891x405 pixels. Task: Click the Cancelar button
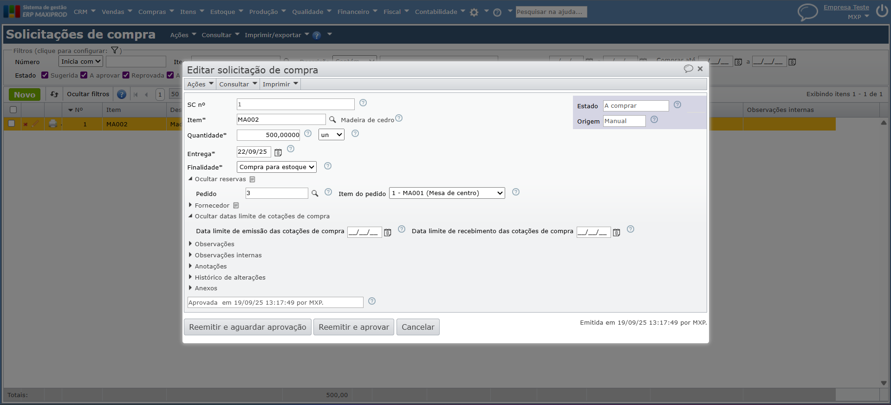coord(418,327)
